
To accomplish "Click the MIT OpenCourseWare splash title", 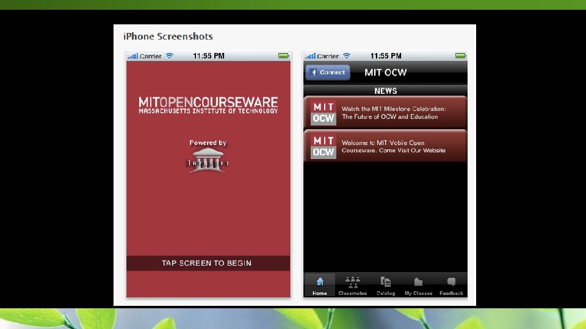I will coord(208,105).
